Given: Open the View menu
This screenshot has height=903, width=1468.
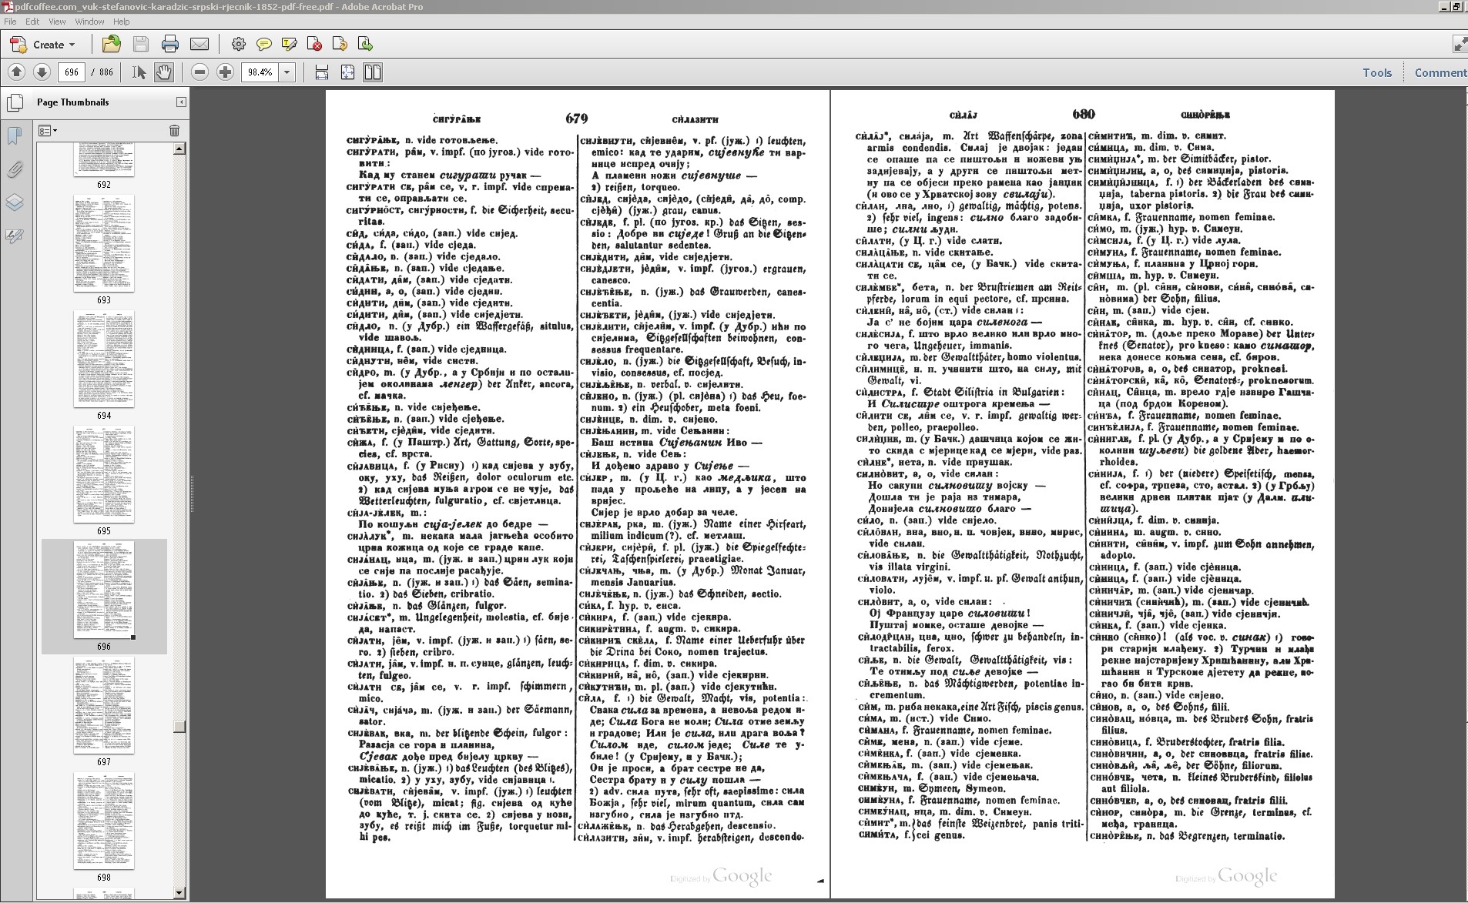Looking at the screenshot, I should click(57, 22).
